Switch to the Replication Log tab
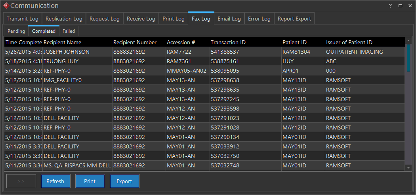The height and width of the screenshot is (195, 416). coord(64,19)
